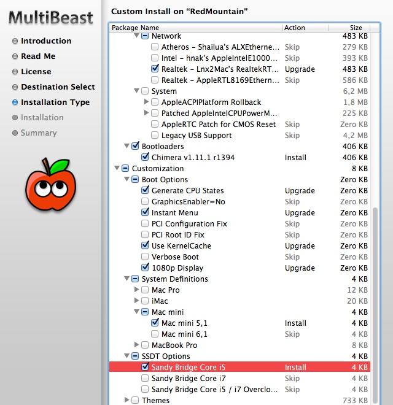The height and width of the screenshot is (405, 393).
Task: Expand Patched AppleIntelCPUPowerManagement triangle
Action: point(146,113)
